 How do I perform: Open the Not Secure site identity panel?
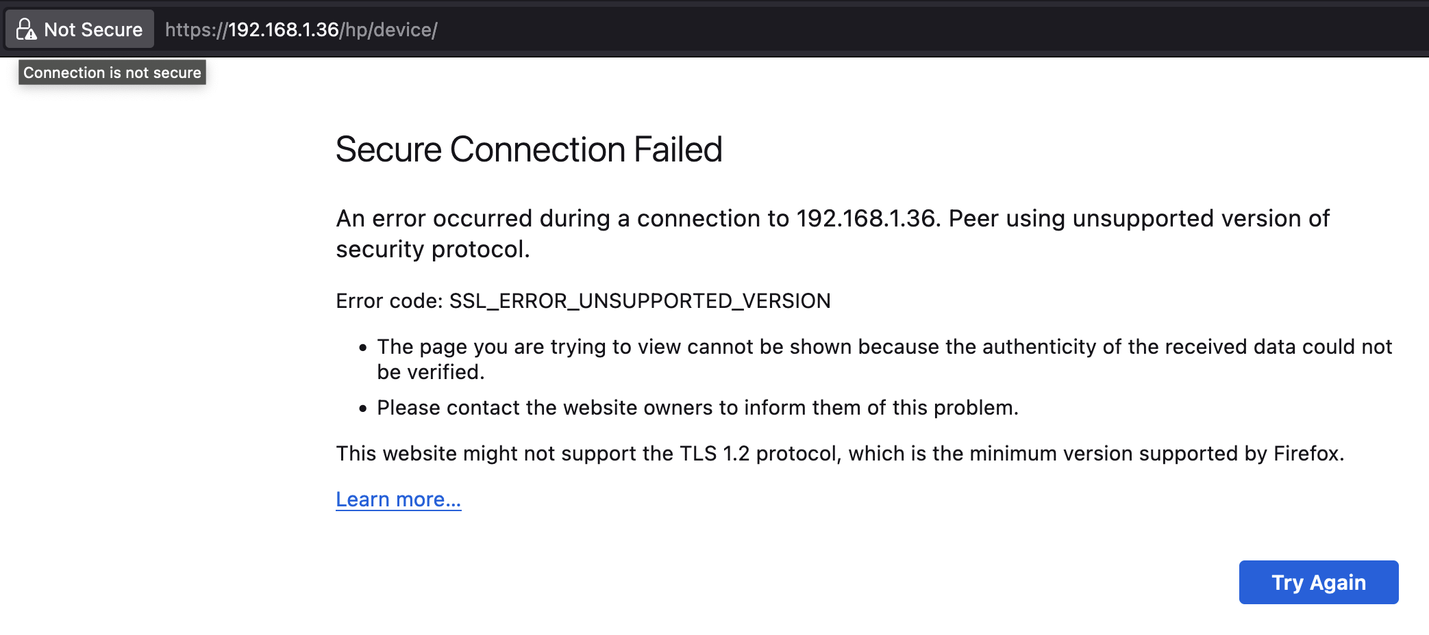(92, 29)
